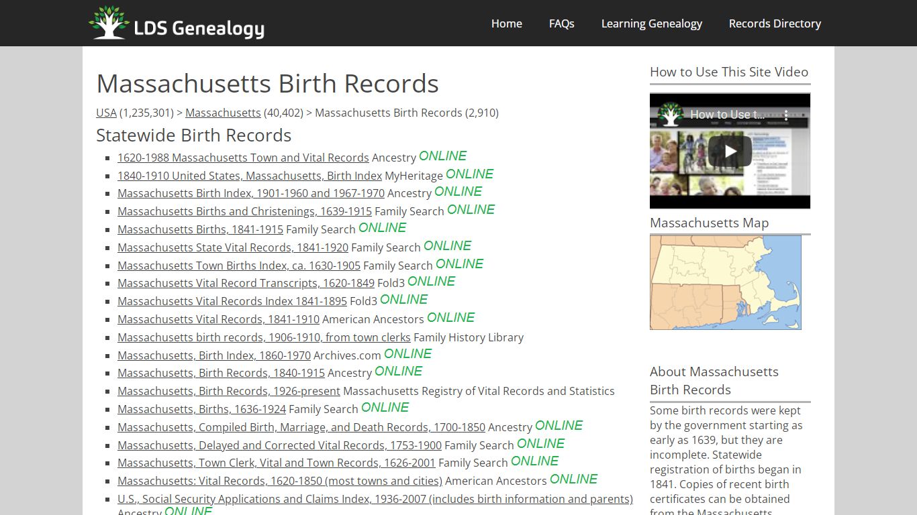Open 1620-1988 Massachusetts Town and Vital Records
The image size is (917, 515).
click(x=243, y=158)
